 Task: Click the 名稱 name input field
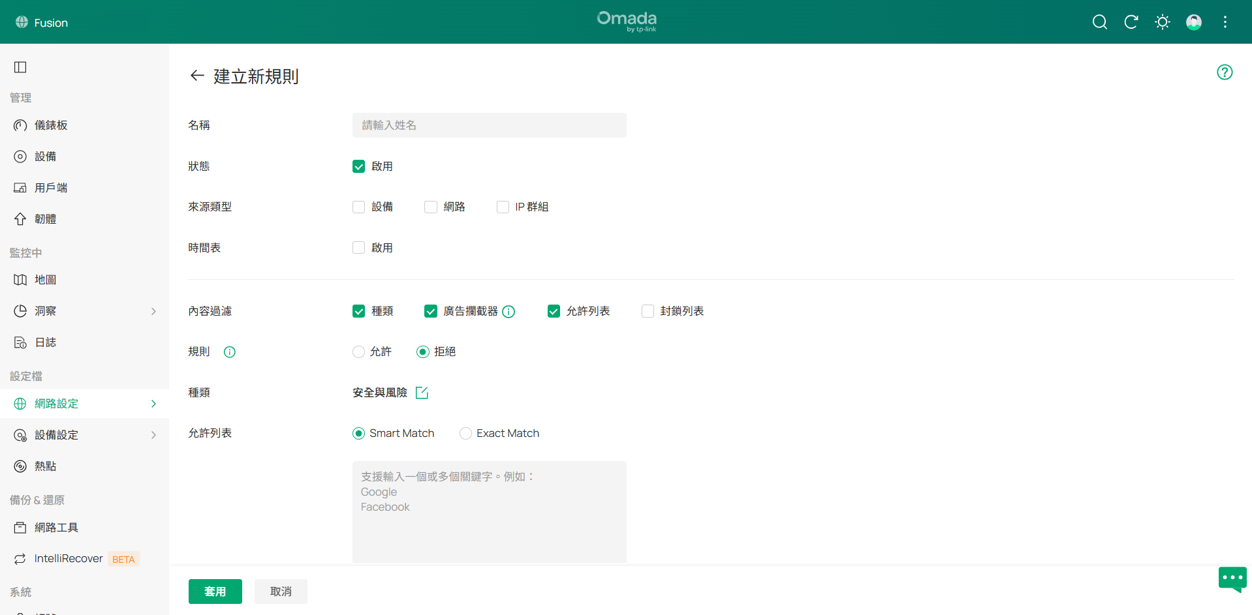pos(490,125)
